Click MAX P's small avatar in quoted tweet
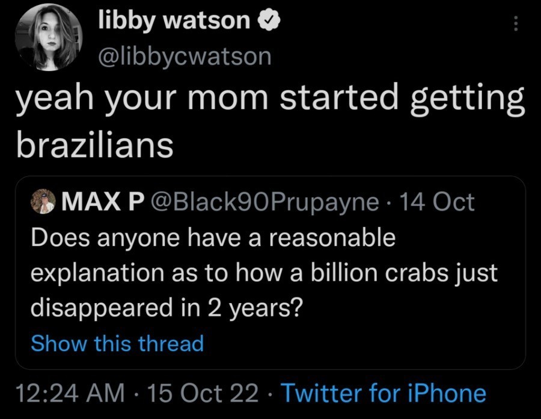The height and width of the screenshot is (419, 541). [x=44, y=201]
